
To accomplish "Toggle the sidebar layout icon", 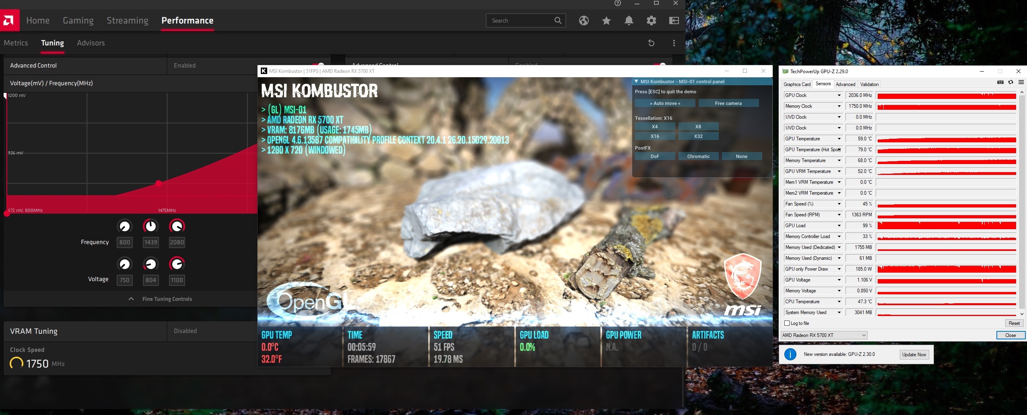I will click(x=674, y=21).
